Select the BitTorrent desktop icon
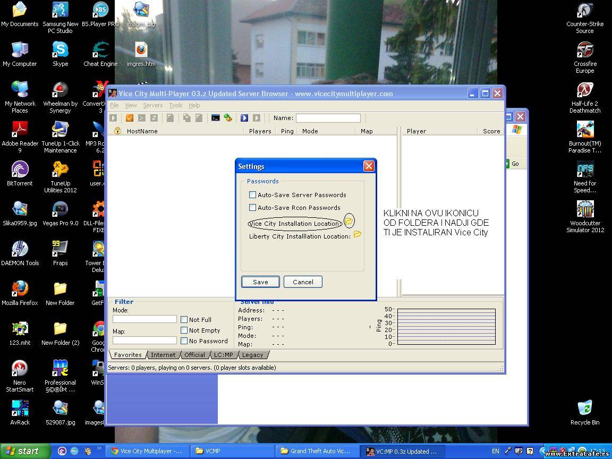 [20, 173]
